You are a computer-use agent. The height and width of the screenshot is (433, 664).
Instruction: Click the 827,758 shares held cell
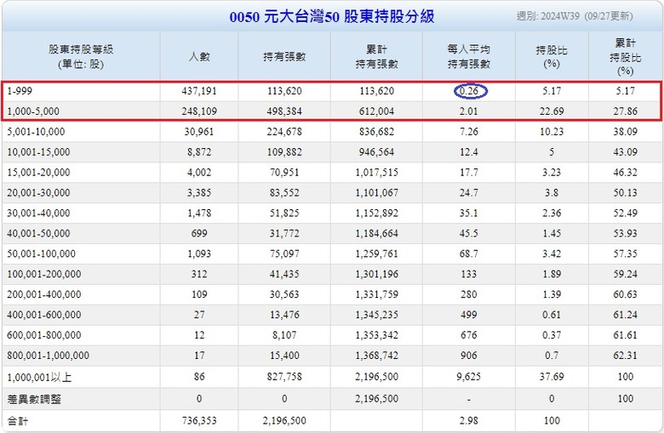pyautogui.click(x=284, y=376)
